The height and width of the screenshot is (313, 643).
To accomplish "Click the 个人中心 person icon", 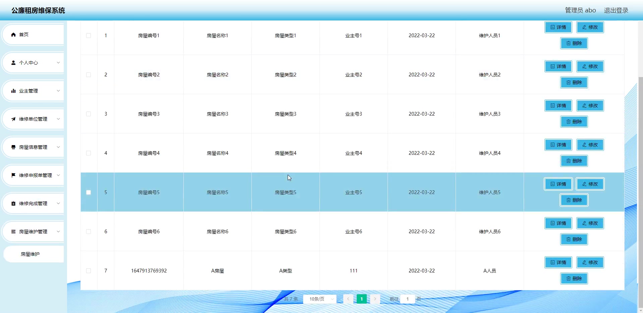I will pyautogui.click(x=13, y=63).
